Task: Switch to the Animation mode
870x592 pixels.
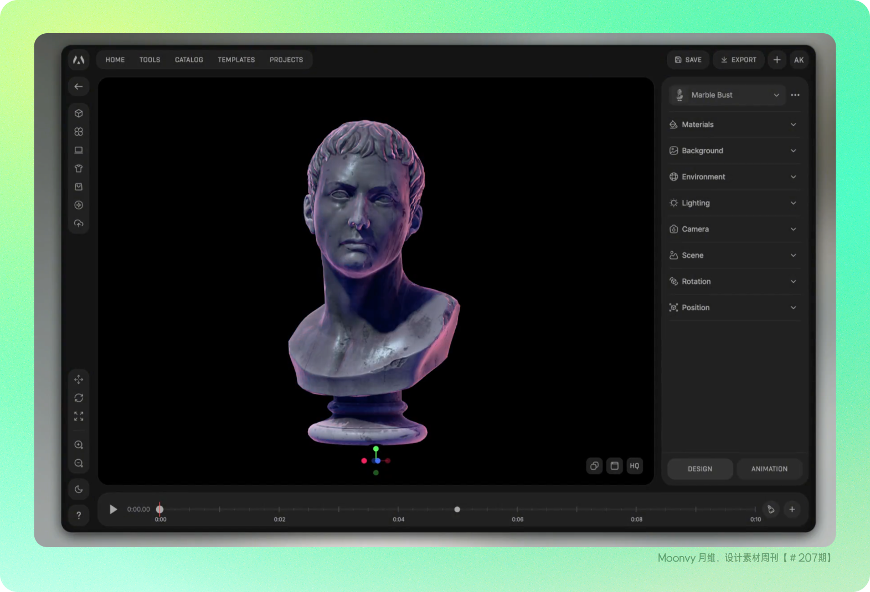Action: pyautogui.click(x=769, y=469)
